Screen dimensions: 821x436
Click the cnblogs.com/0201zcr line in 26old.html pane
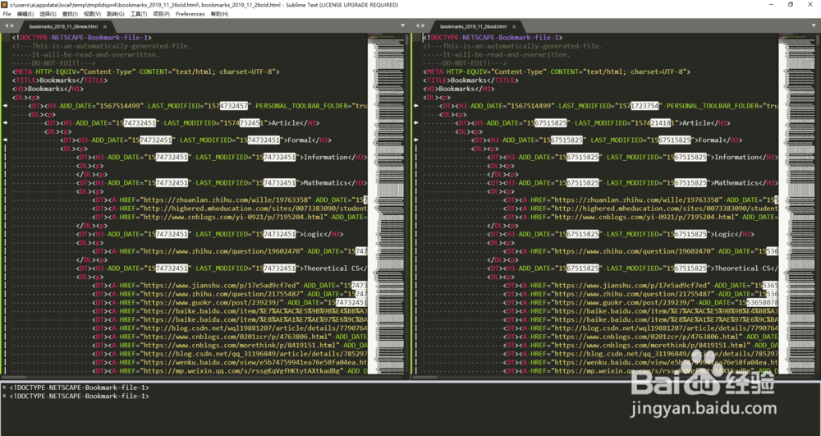pyautogui.click(x=641, y=337)
